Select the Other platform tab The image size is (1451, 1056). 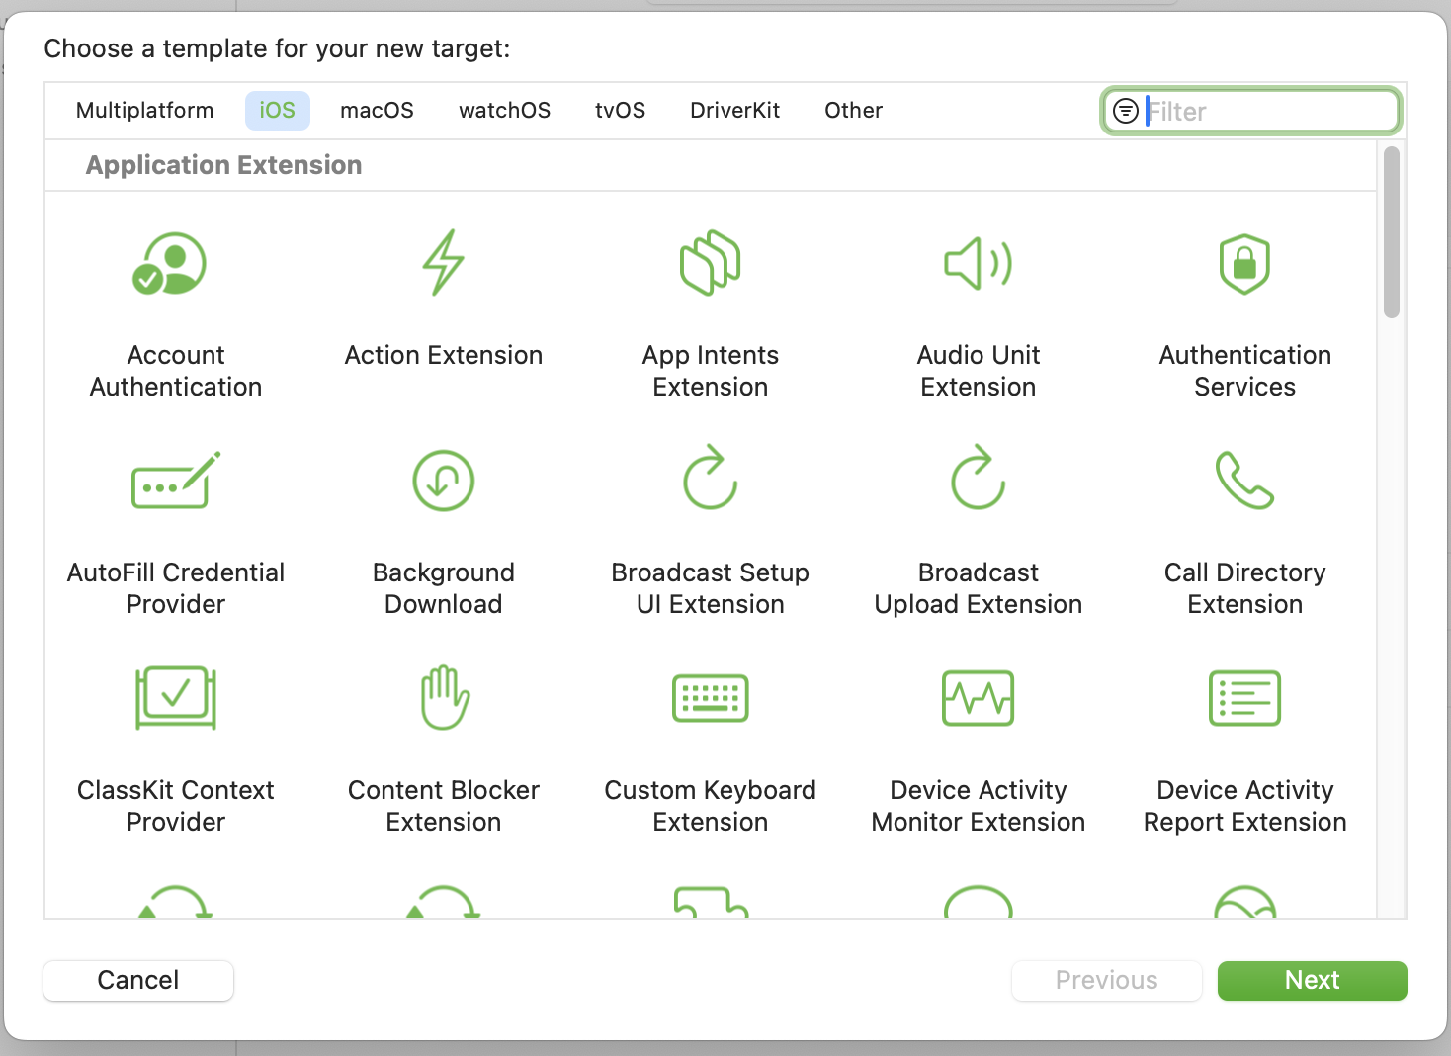point(854,110)
